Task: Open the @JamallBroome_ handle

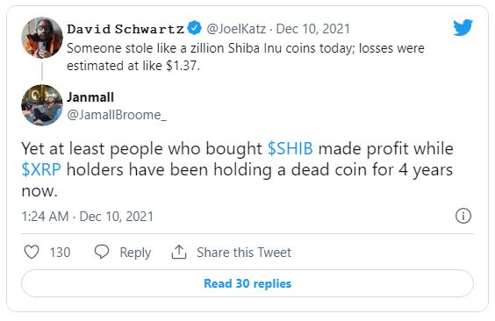Action: (x=117, y=115)
